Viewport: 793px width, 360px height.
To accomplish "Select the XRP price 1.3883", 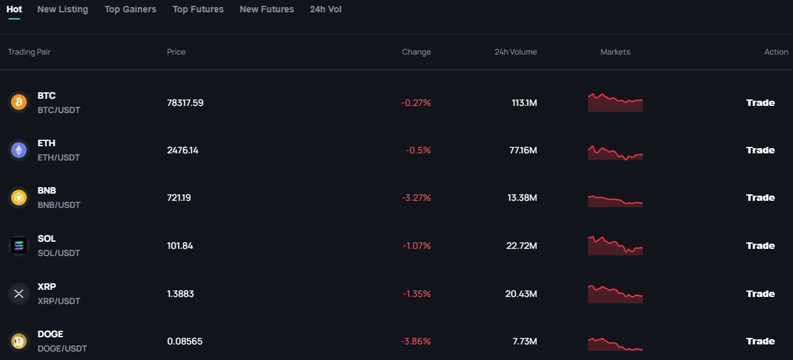I will [181, 294].
